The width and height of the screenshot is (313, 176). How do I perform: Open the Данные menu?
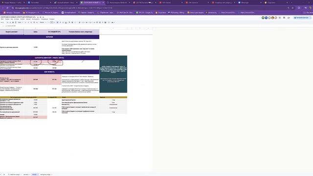28,19
